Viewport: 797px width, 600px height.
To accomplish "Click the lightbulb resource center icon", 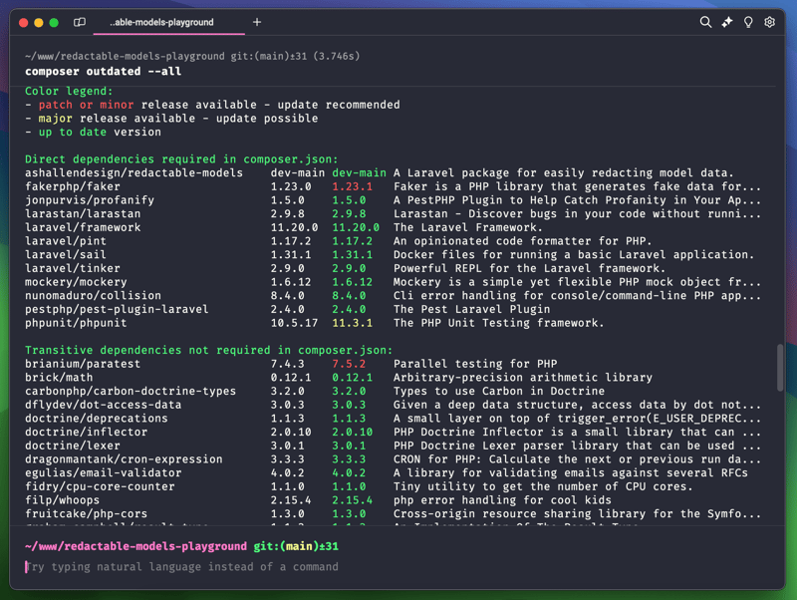I will point(748,22).
